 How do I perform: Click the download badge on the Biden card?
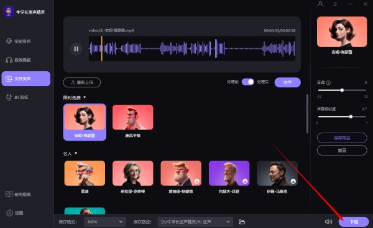point(245,182)
